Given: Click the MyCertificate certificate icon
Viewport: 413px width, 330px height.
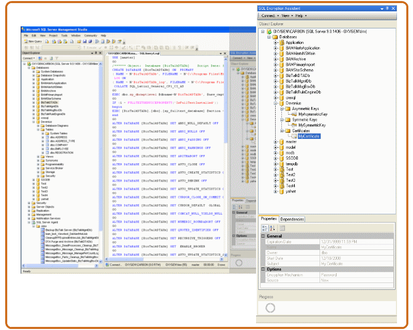Looking at the screenshot, I should pyautogui.click(x=294, y=136).
